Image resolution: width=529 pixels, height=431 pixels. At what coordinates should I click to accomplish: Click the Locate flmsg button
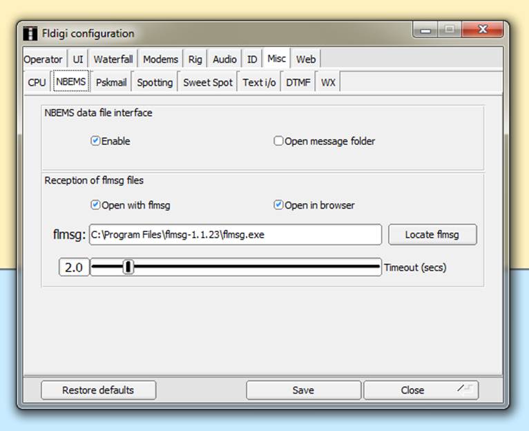tap(432, 234)
